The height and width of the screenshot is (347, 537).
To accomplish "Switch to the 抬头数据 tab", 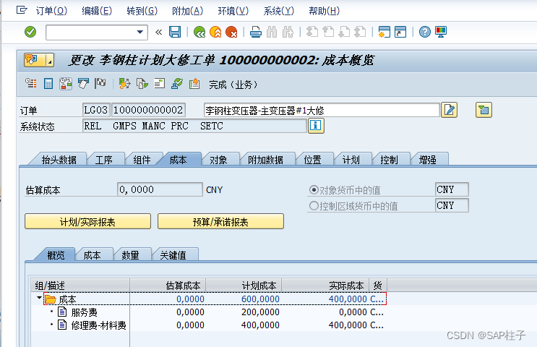I will pyautogui.click(x=59, y=160).
